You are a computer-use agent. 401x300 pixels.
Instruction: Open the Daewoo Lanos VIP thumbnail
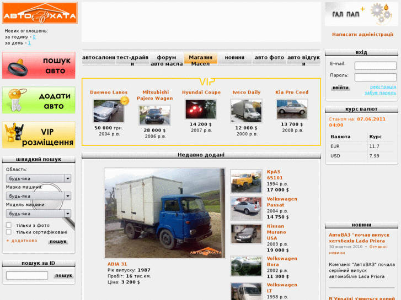109,111
